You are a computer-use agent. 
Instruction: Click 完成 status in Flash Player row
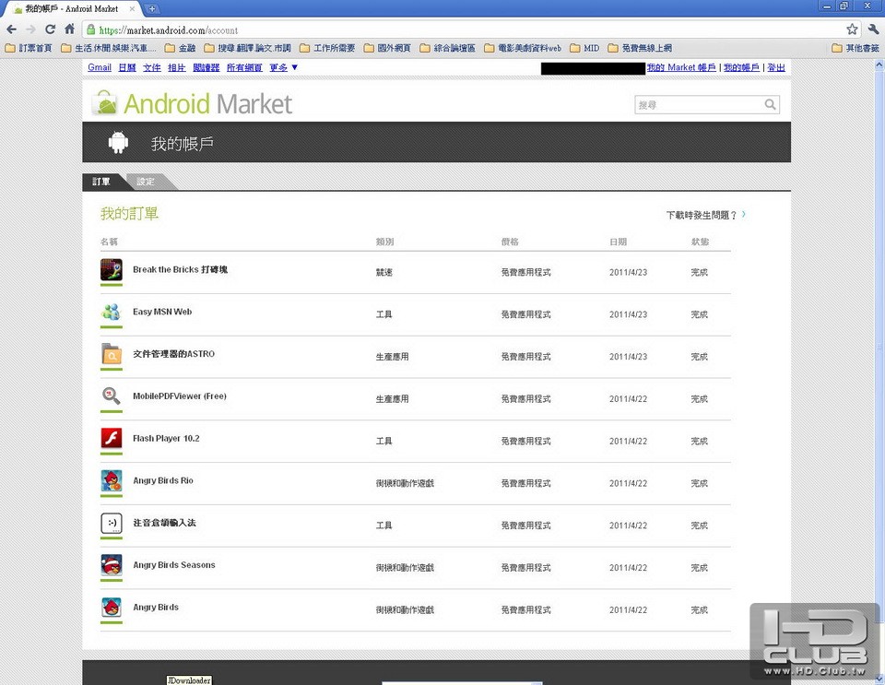coord(700,442)
